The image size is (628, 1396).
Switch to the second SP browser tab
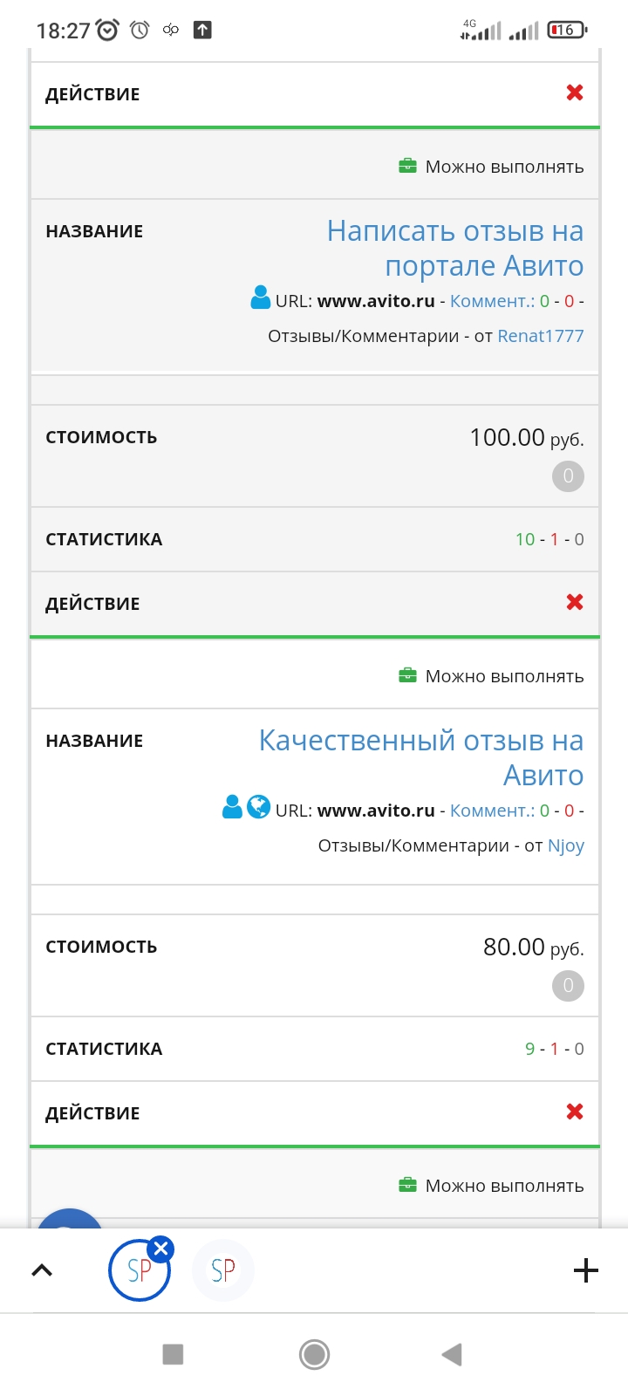click(223, 1270)
